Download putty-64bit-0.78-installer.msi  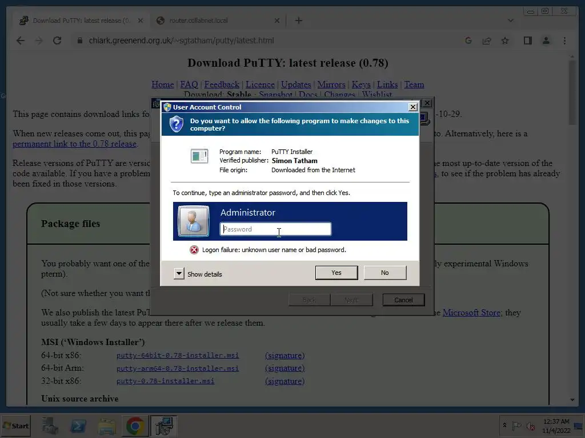pos(178,355)
